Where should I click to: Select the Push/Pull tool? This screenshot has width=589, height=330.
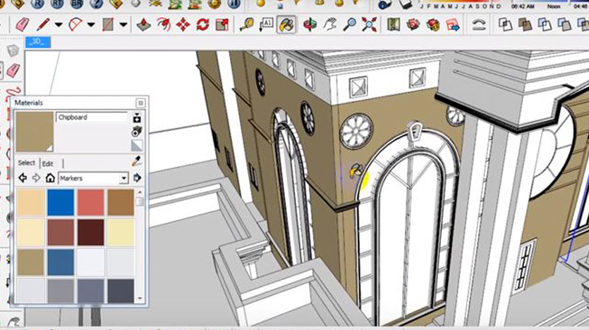pos(143,25)
